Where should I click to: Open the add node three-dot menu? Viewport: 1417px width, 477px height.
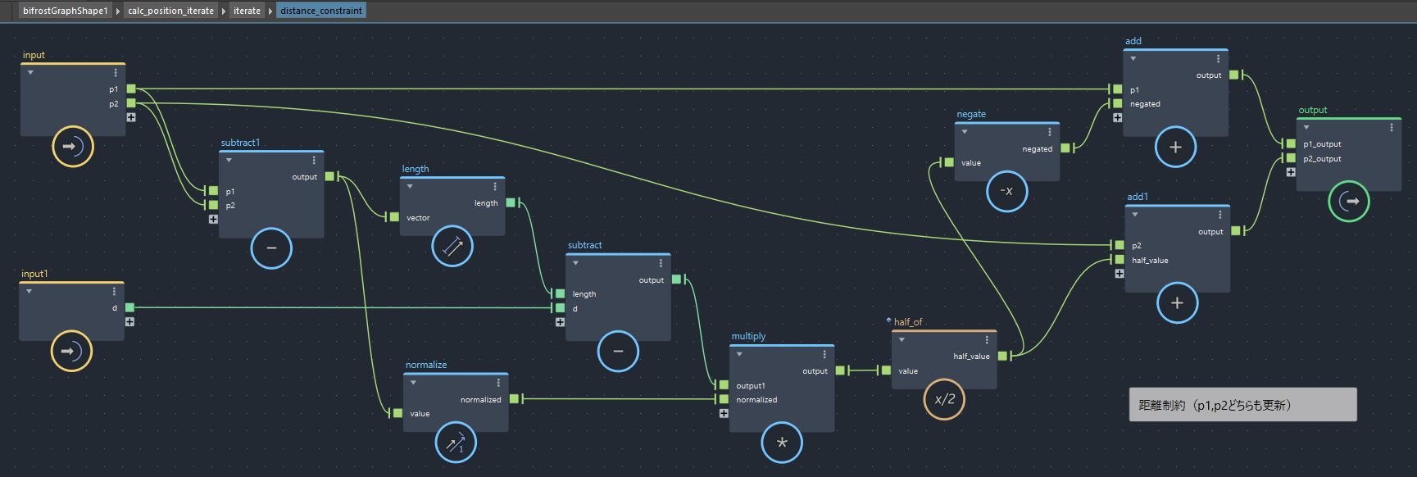click(1218, 59)
